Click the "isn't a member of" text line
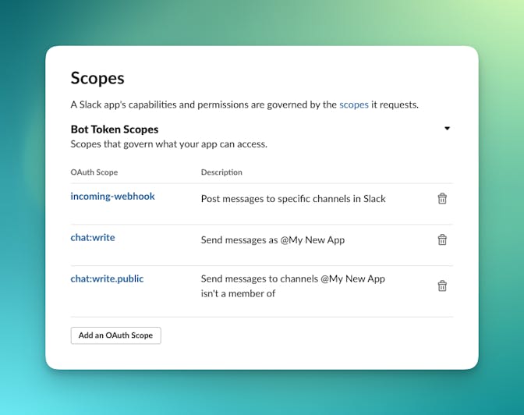Screen dimensions: 524x415 click(x=238, y=294)
